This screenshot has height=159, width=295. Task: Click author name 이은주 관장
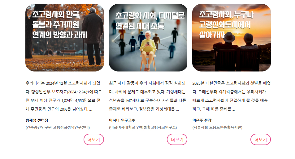[x=202, y=120]
